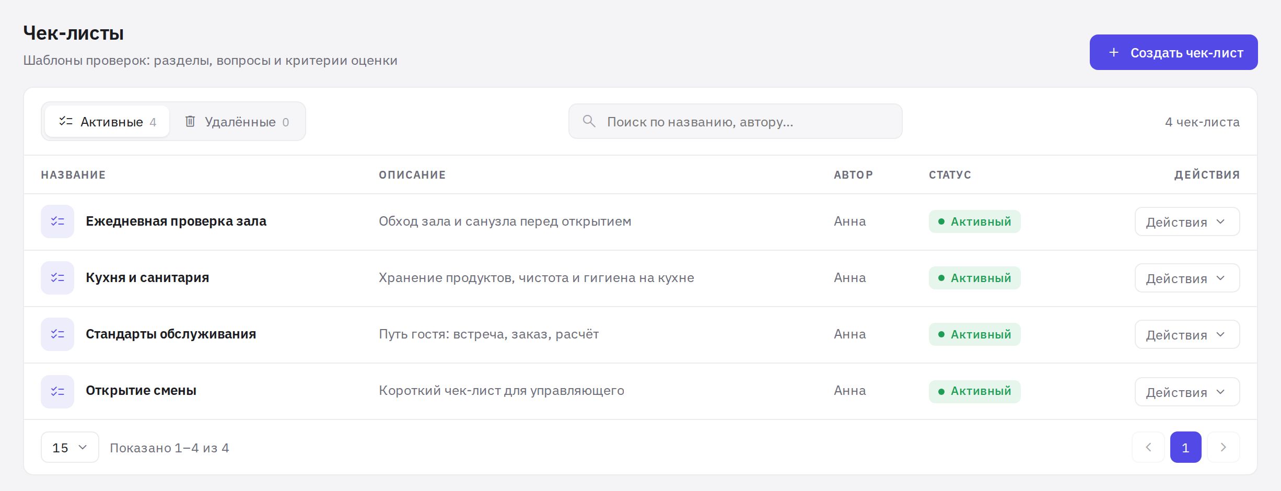Open Действия dropdown for Стандарты обслуживания
1281x491 pixels.
1187,334
